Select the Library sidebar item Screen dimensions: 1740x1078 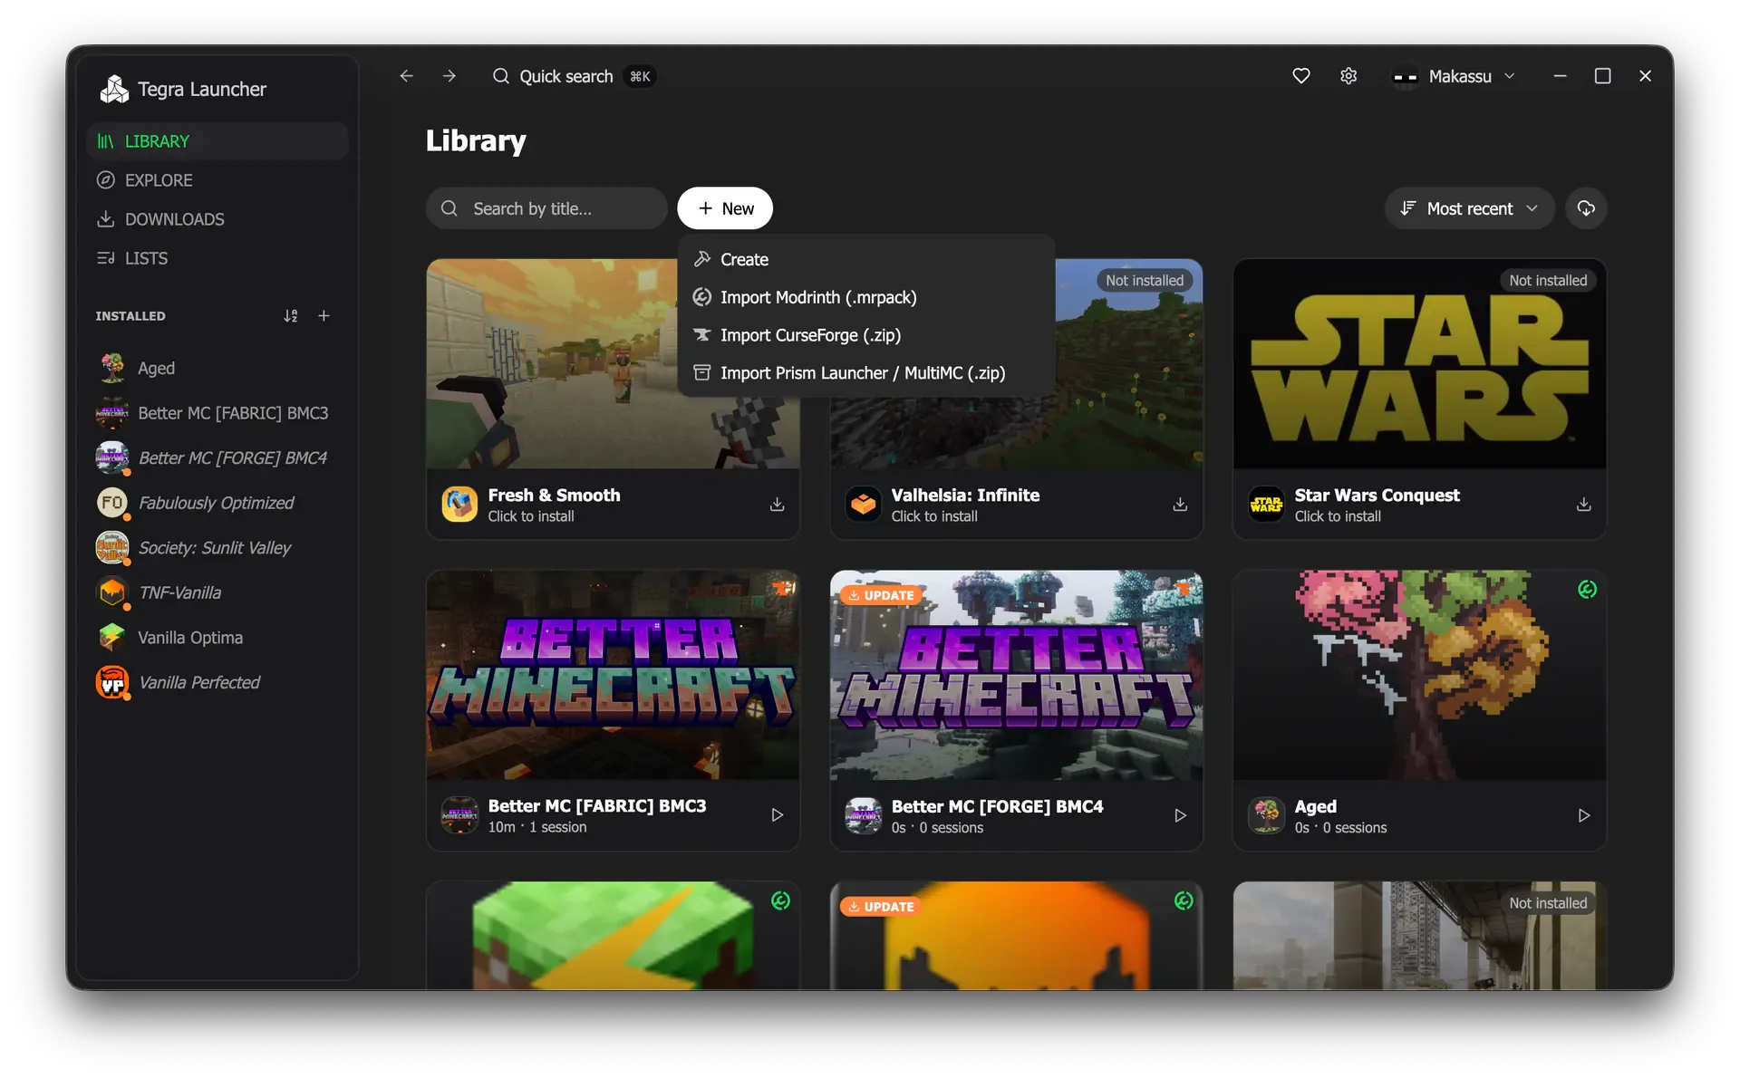[217, 141]
